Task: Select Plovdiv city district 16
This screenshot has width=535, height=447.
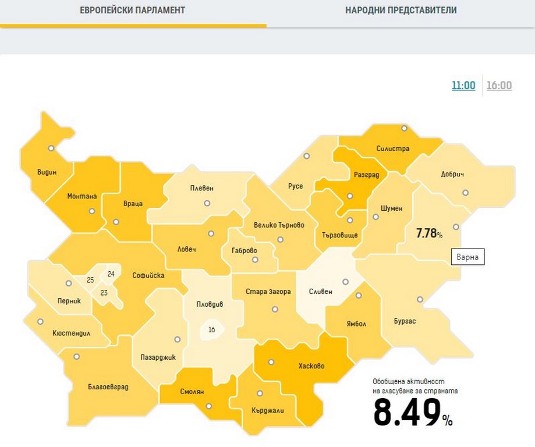Action: point(211,330)
